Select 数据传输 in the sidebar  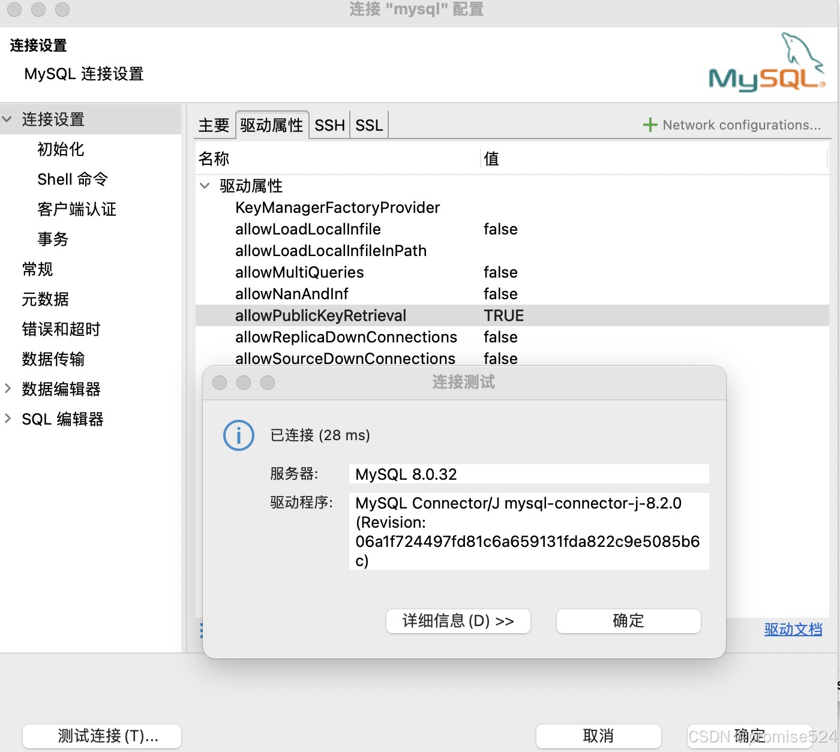click(x=53, y=359)
